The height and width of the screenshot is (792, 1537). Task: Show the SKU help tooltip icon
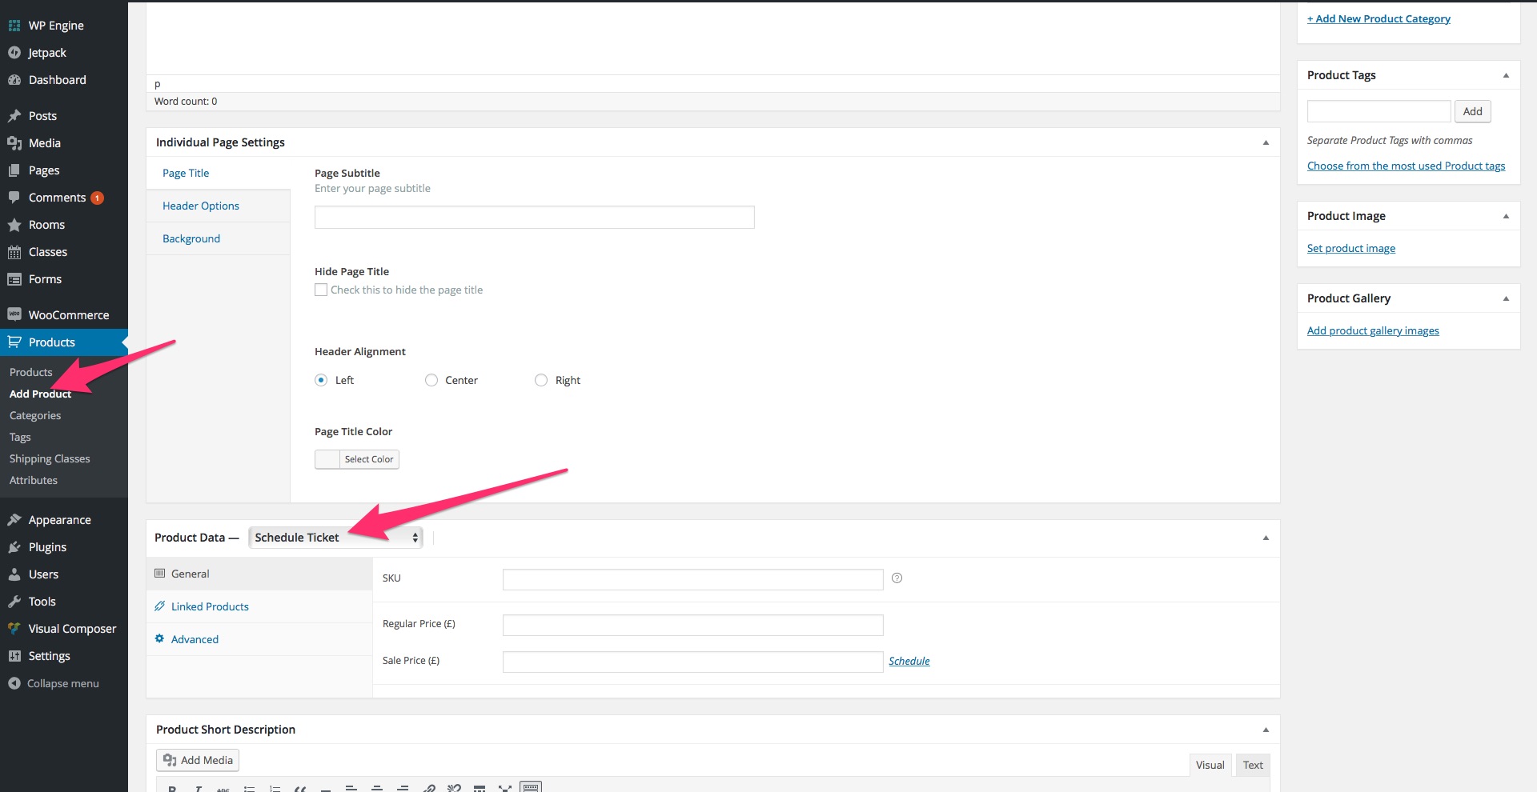[x=897, y=578]
